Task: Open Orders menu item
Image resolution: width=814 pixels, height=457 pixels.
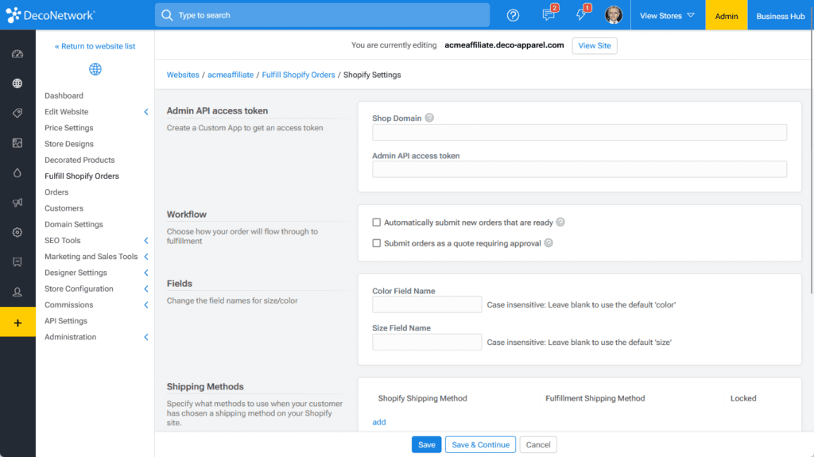Action: tap(56, 192)
